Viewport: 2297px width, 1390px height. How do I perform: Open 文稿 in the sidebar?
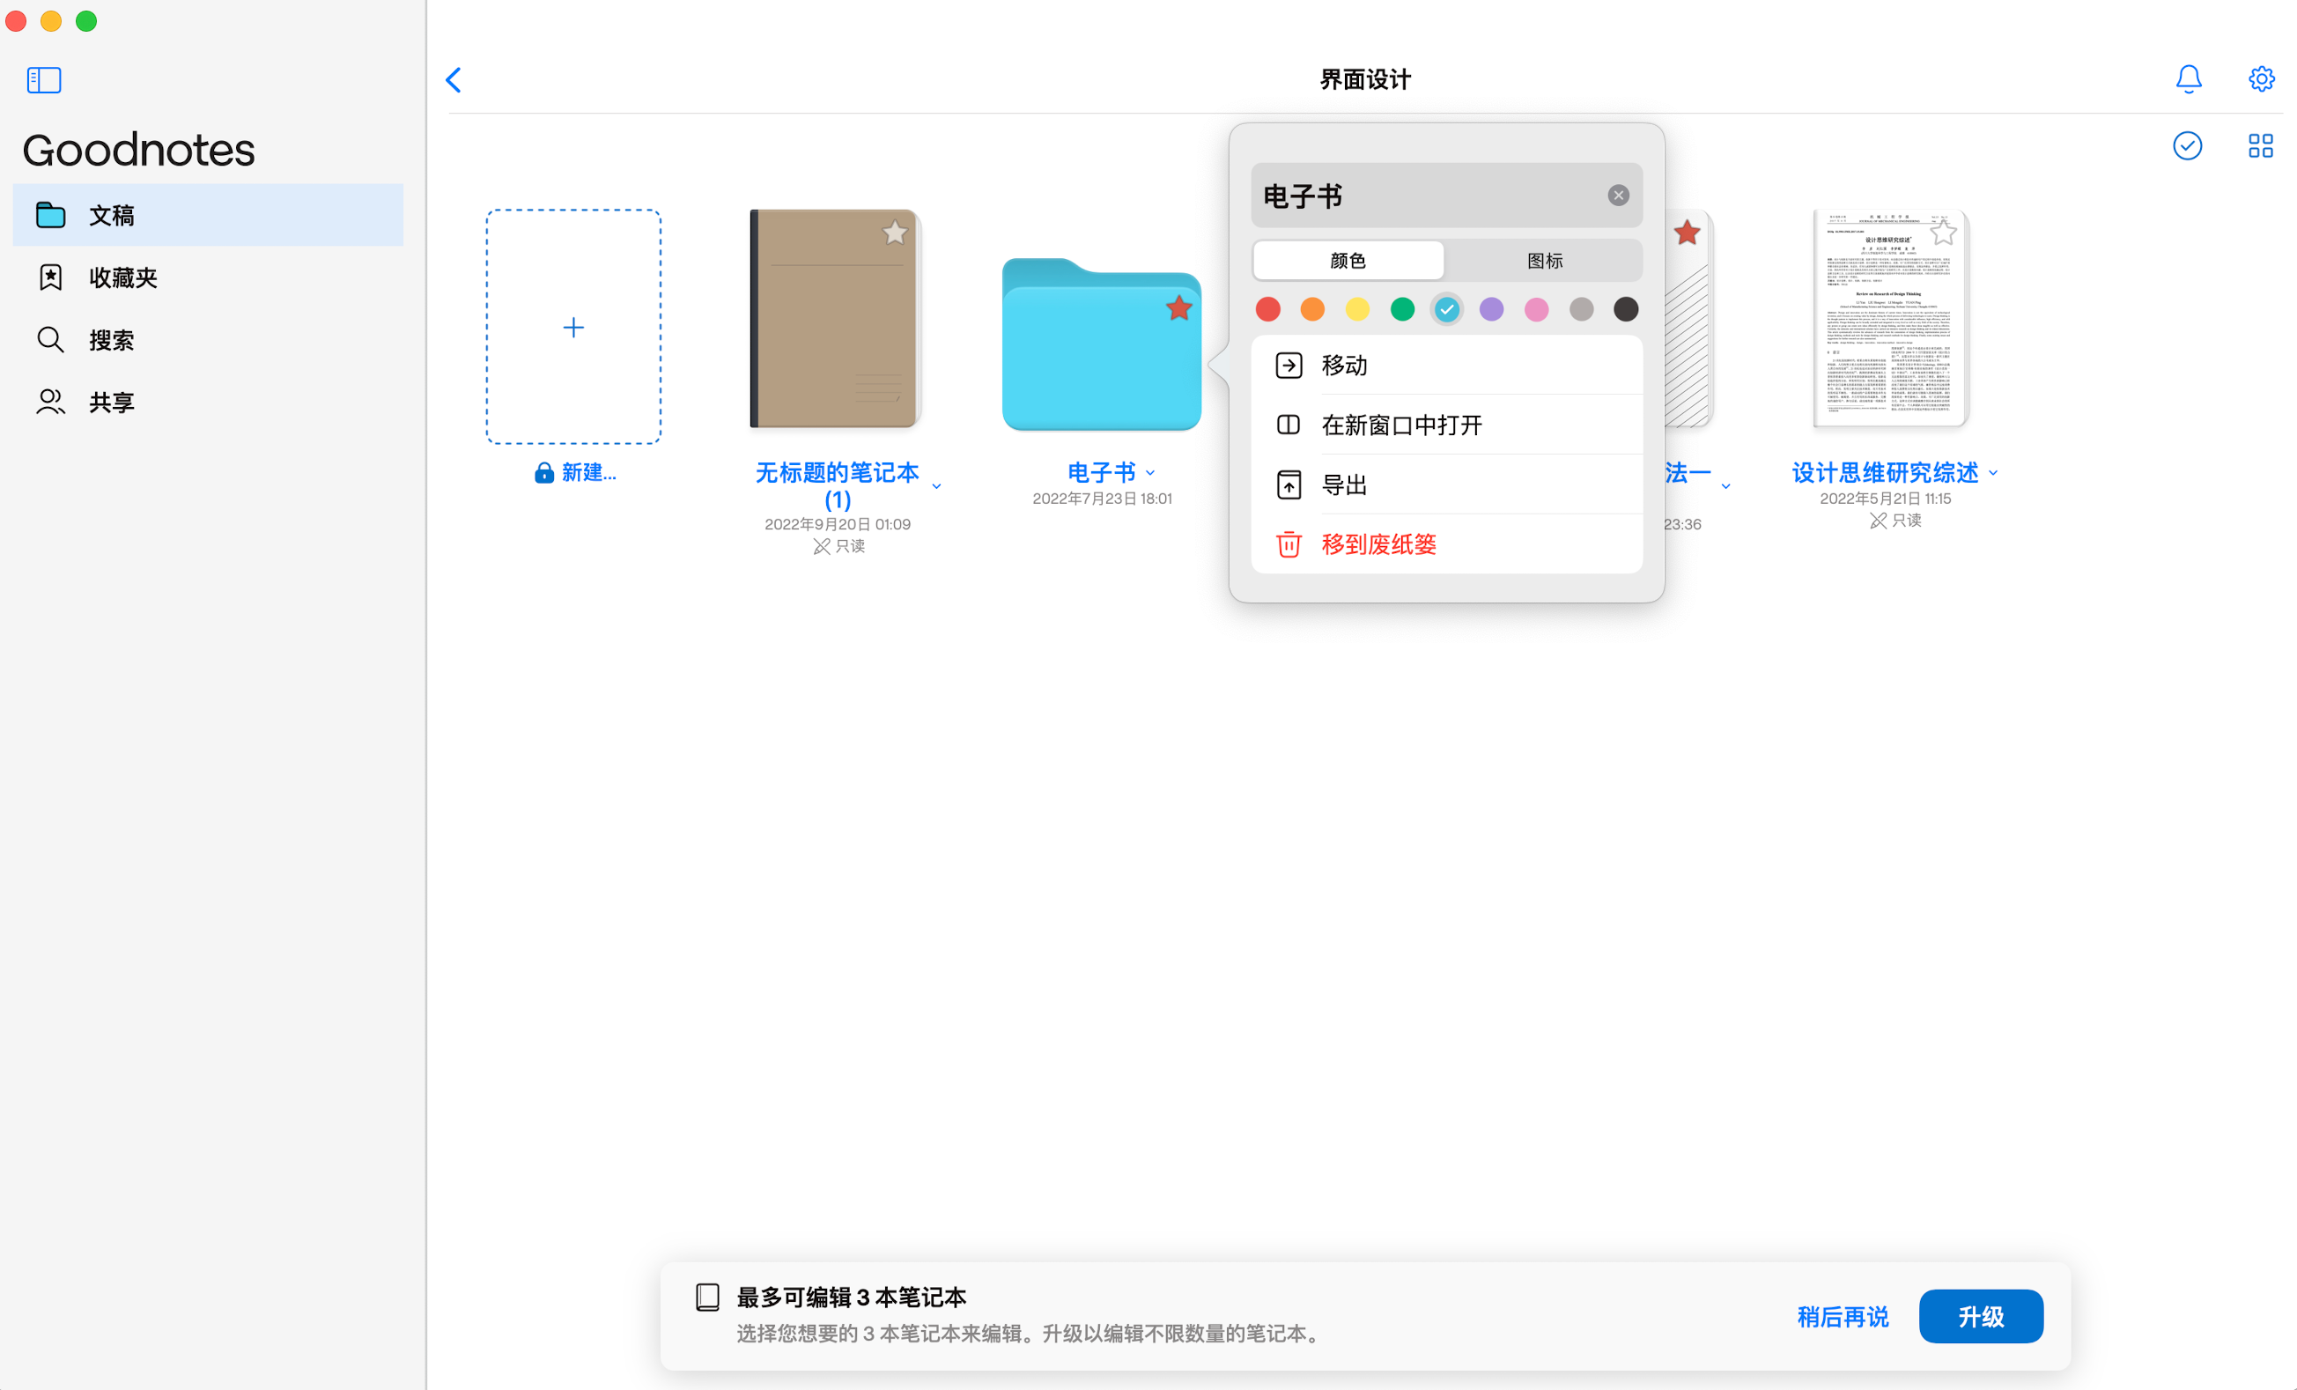click(x=208, y=214)
